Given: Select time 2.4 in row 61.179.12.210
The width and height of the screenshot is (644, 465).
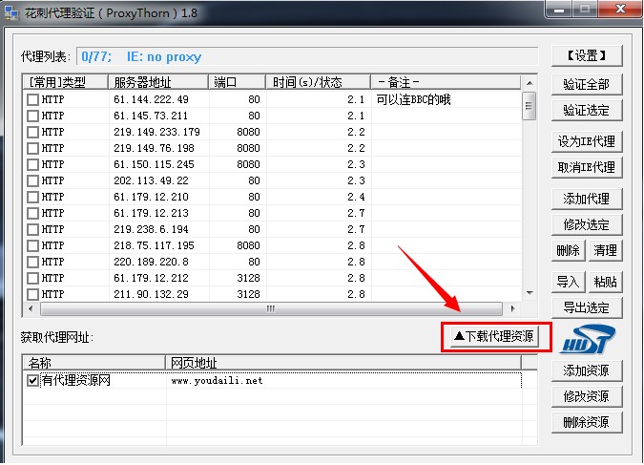Looking at the screenshot, I should pos(356,198).
